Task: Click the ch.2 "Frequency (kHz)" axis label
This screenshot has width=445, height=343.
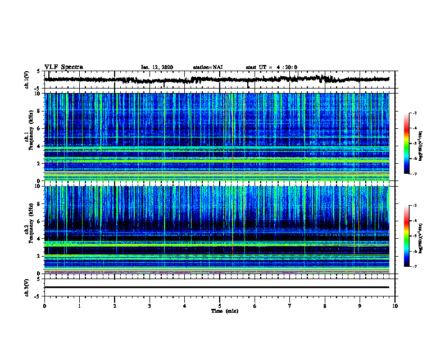Action: coord(31,223)
